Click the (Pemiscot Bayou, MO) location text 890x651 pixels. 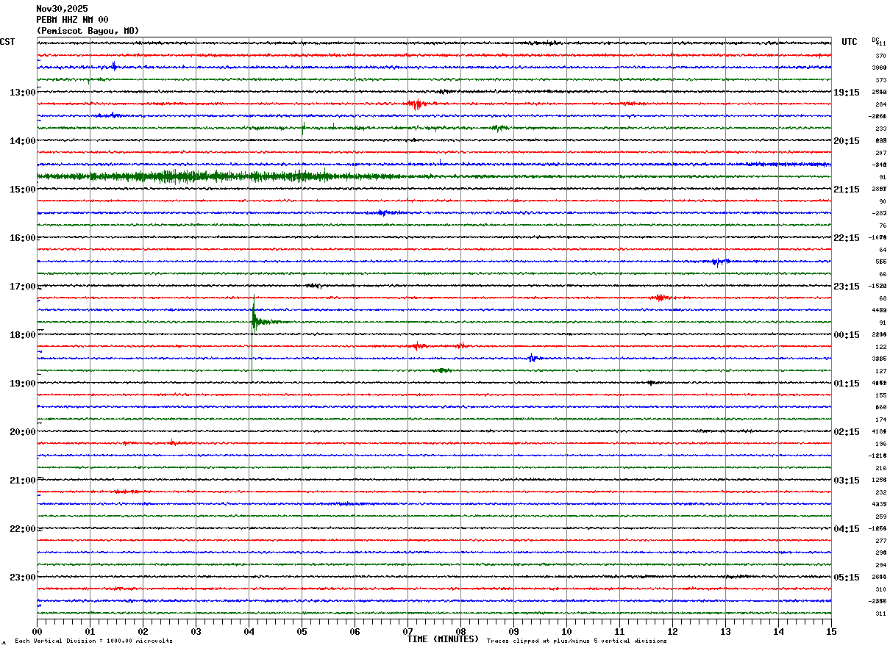[88, 31]
